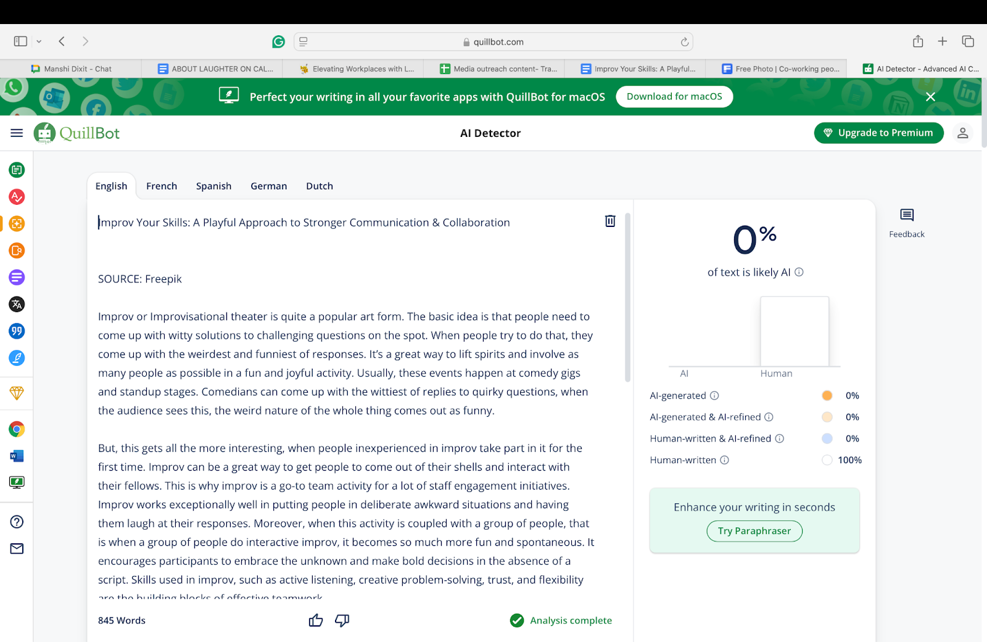Click Safari reader icon in address bar
The image size is (987, 642).
click(x=304, y=42)
